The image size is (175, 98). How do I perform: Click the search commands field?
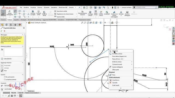point(145,7)
